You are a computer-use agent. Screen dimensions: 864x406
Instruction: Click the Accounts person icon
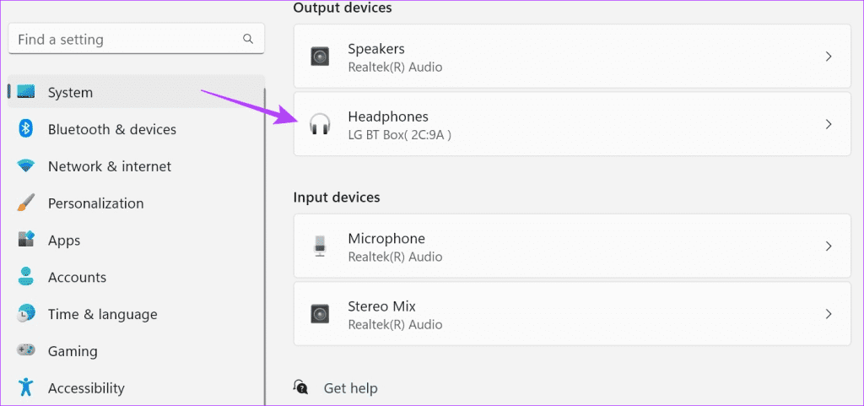click(25, 277)
